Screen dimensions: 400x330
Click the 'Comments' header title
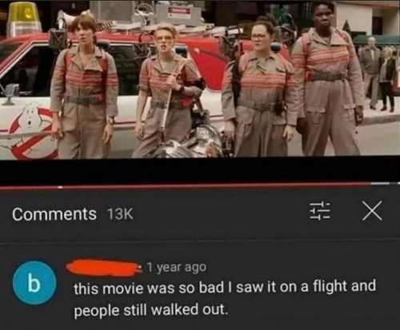54,214
